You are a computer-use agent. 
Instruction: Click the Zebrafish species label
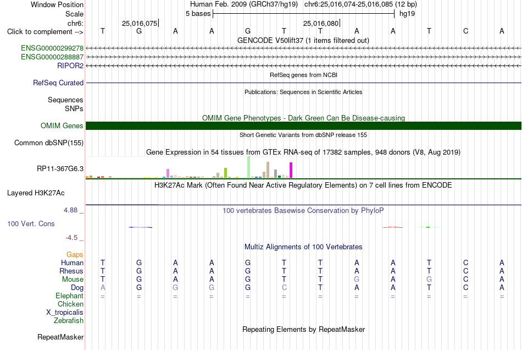[69, 320]
